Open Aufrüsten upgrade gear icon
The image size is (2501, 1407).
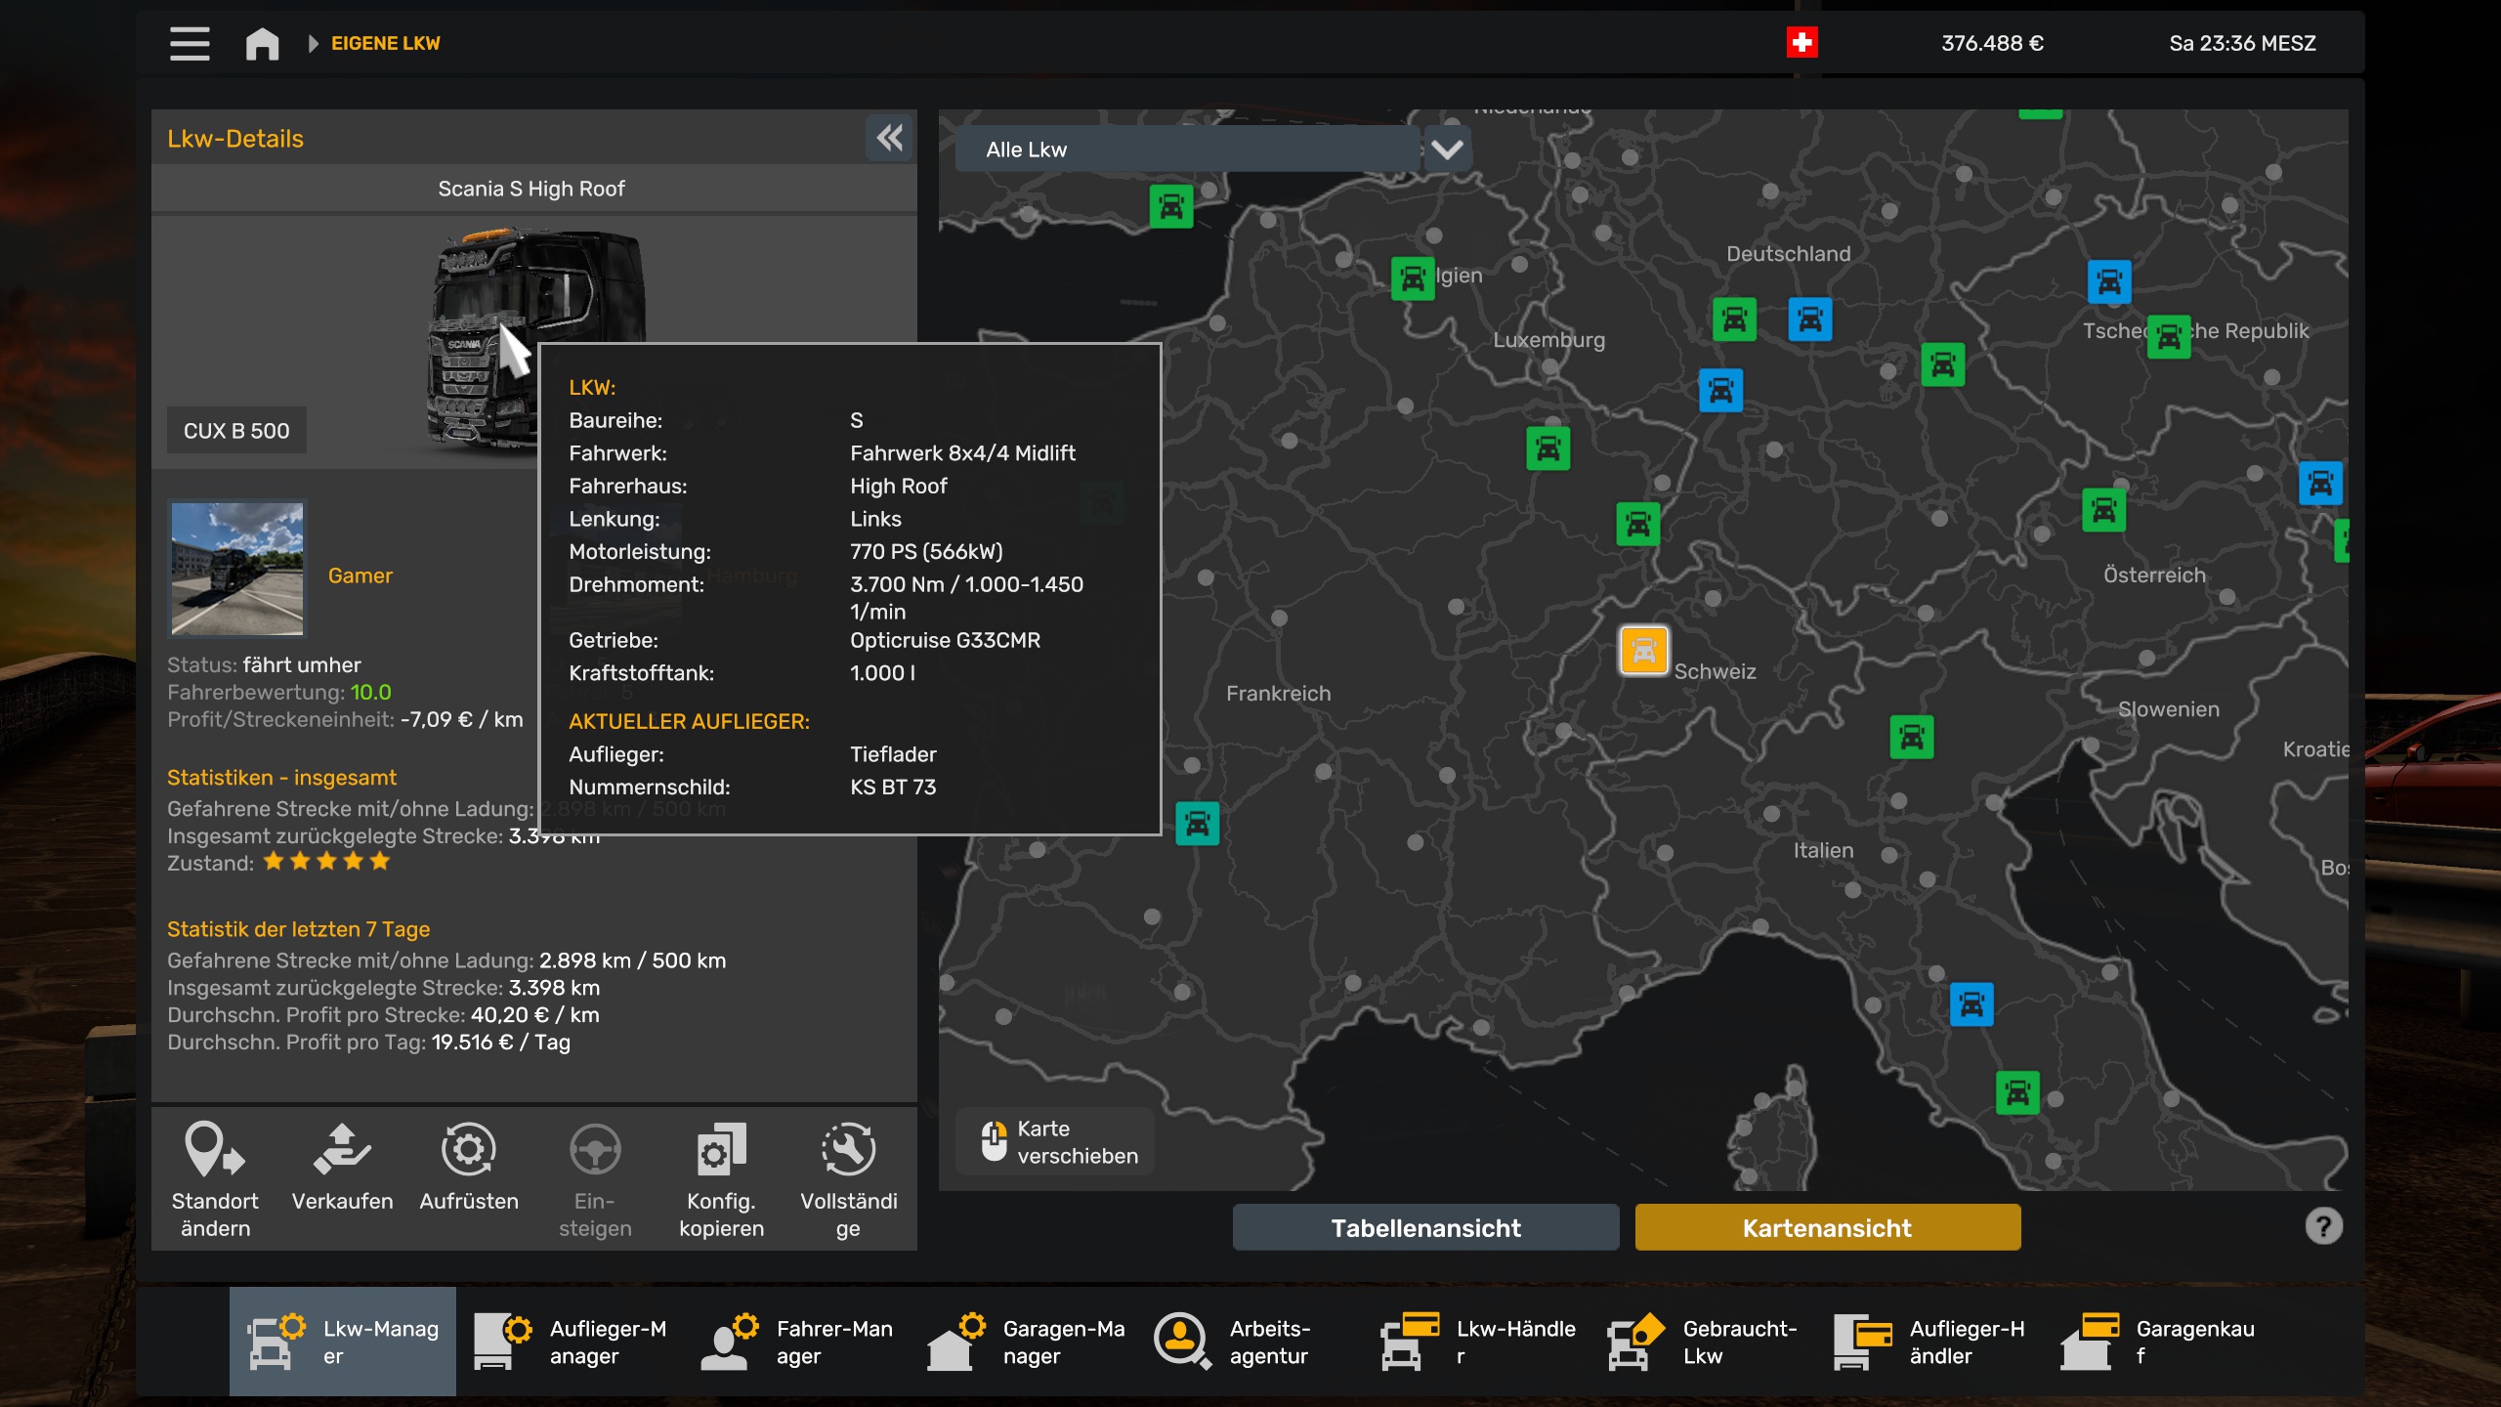coord(469,1151)
